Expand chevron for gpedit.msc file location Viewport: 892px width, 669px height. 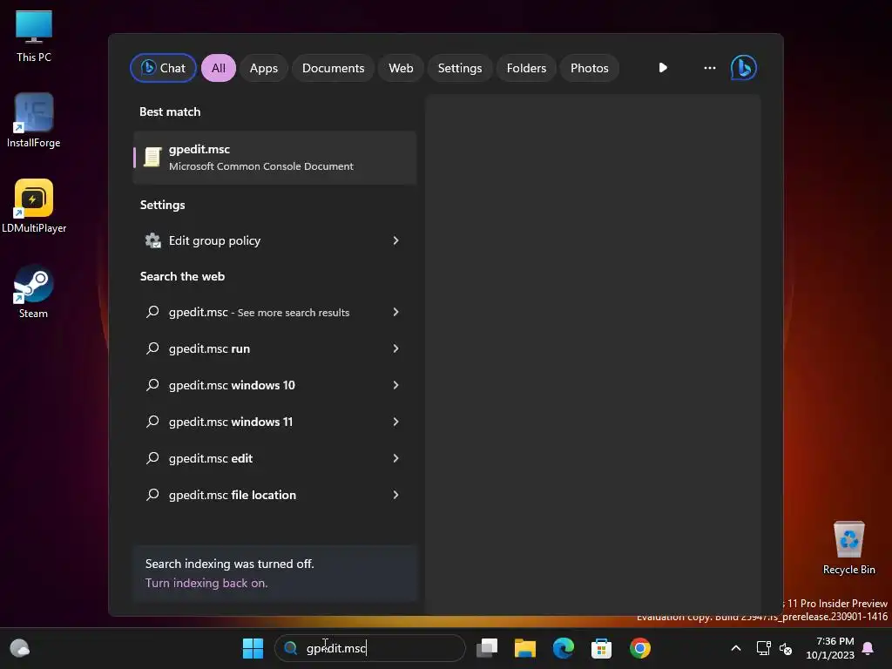(396, 495)
